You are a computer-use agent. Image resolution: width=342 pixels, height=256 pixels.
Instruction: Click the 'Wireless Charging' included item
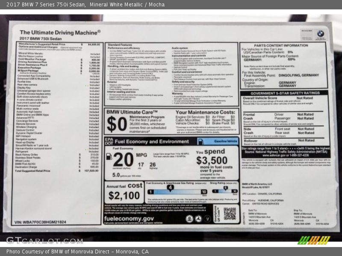point(57,127)
